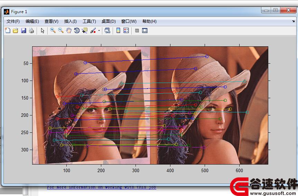Activate the Zoom Out magnifier tool
This screenshot has width=298, height=196.
(x=61, y=30)
